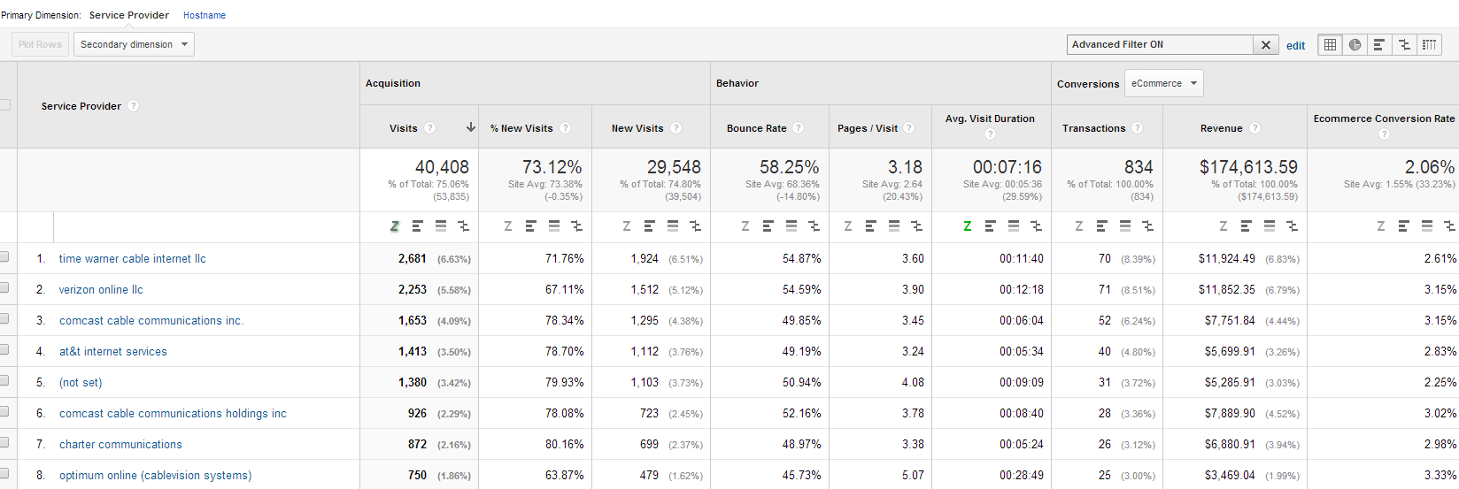This screenshot has width=1459, height=489.
Task: Click the sort arrow in Visits column
Action: (471, 127)
